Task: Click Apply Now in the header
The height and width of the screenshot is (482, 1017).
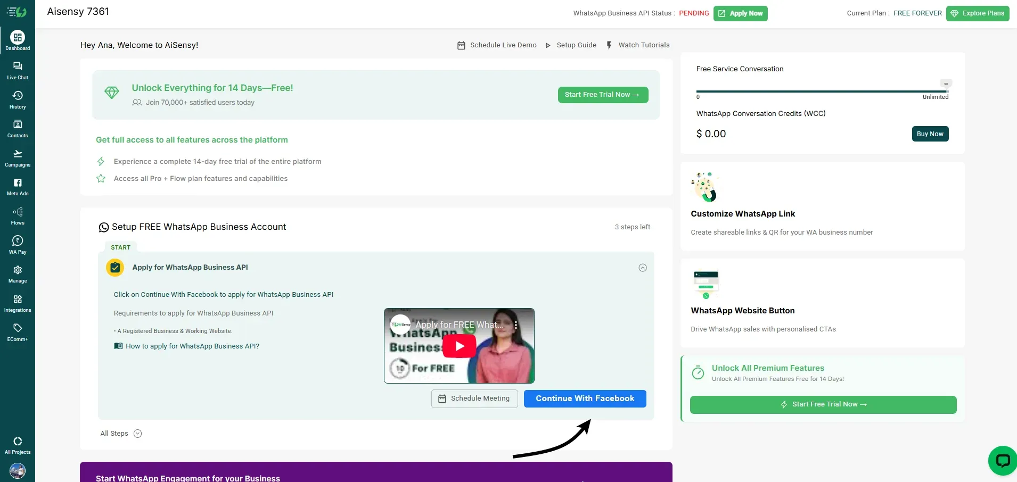Action: (x=740, y=13)
